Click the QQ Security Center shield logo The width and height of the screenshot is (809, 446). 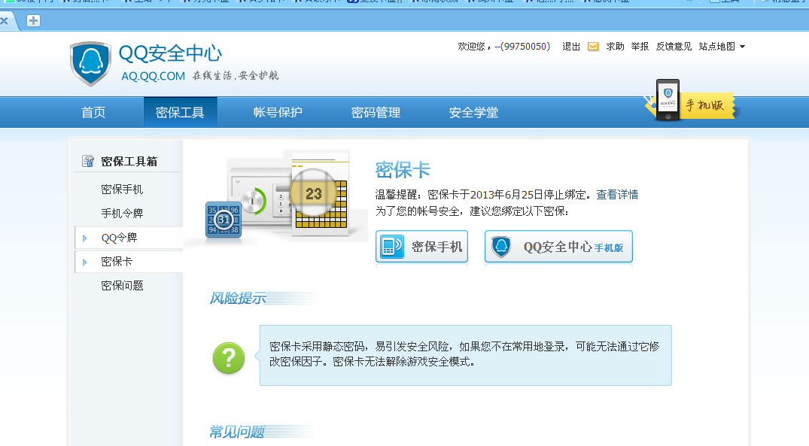click(x=91, y=64)
